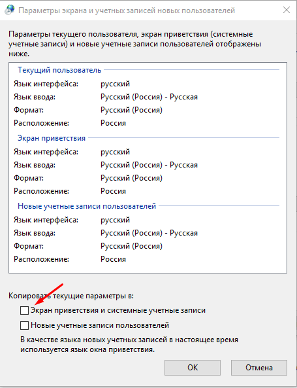This screenshot has width=297, height=388.
Task: Click 'Россия' location value under Текущий пользователь
Action: (x=113, y=123)
